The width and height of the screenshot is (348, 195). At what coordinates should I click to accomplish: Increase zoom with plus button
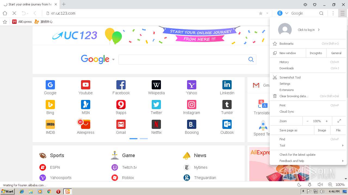click(327, 121)
